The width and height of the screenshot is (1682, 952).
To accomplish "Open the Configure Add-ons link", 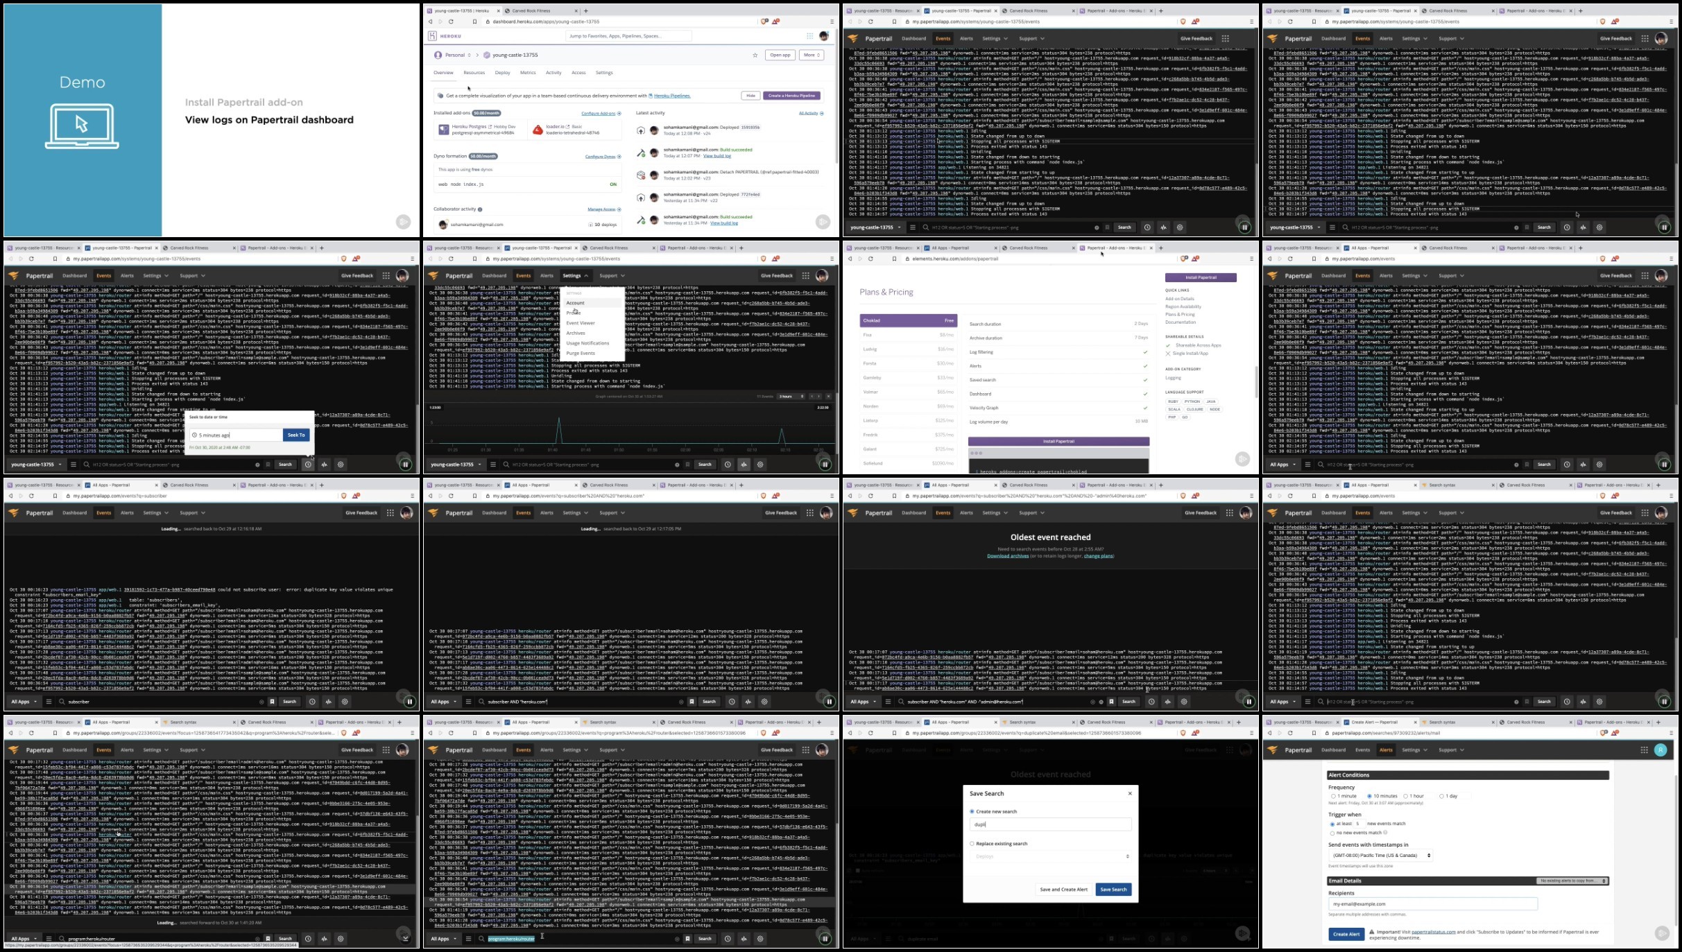I will click(598, 113).
